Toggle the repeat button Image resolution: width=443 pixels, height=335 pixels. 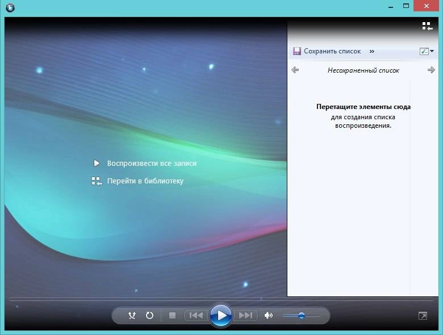149,315
